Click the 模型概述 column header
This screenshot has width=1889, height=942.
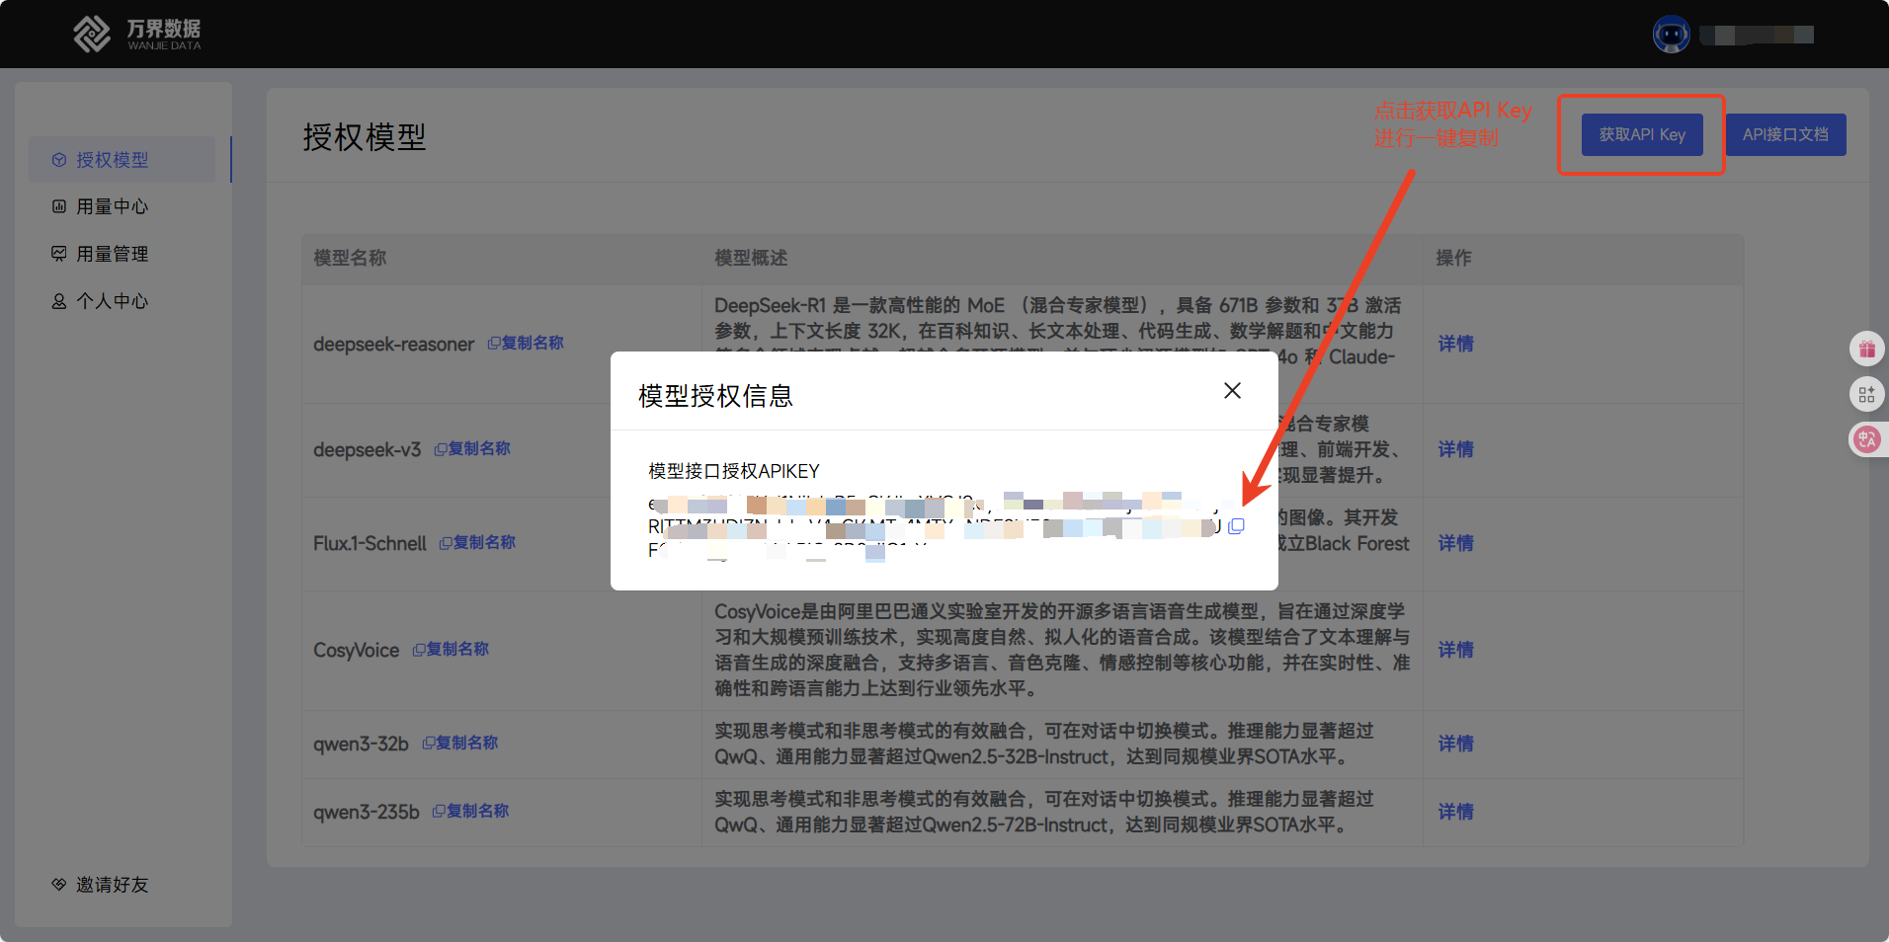click(751, 258)
